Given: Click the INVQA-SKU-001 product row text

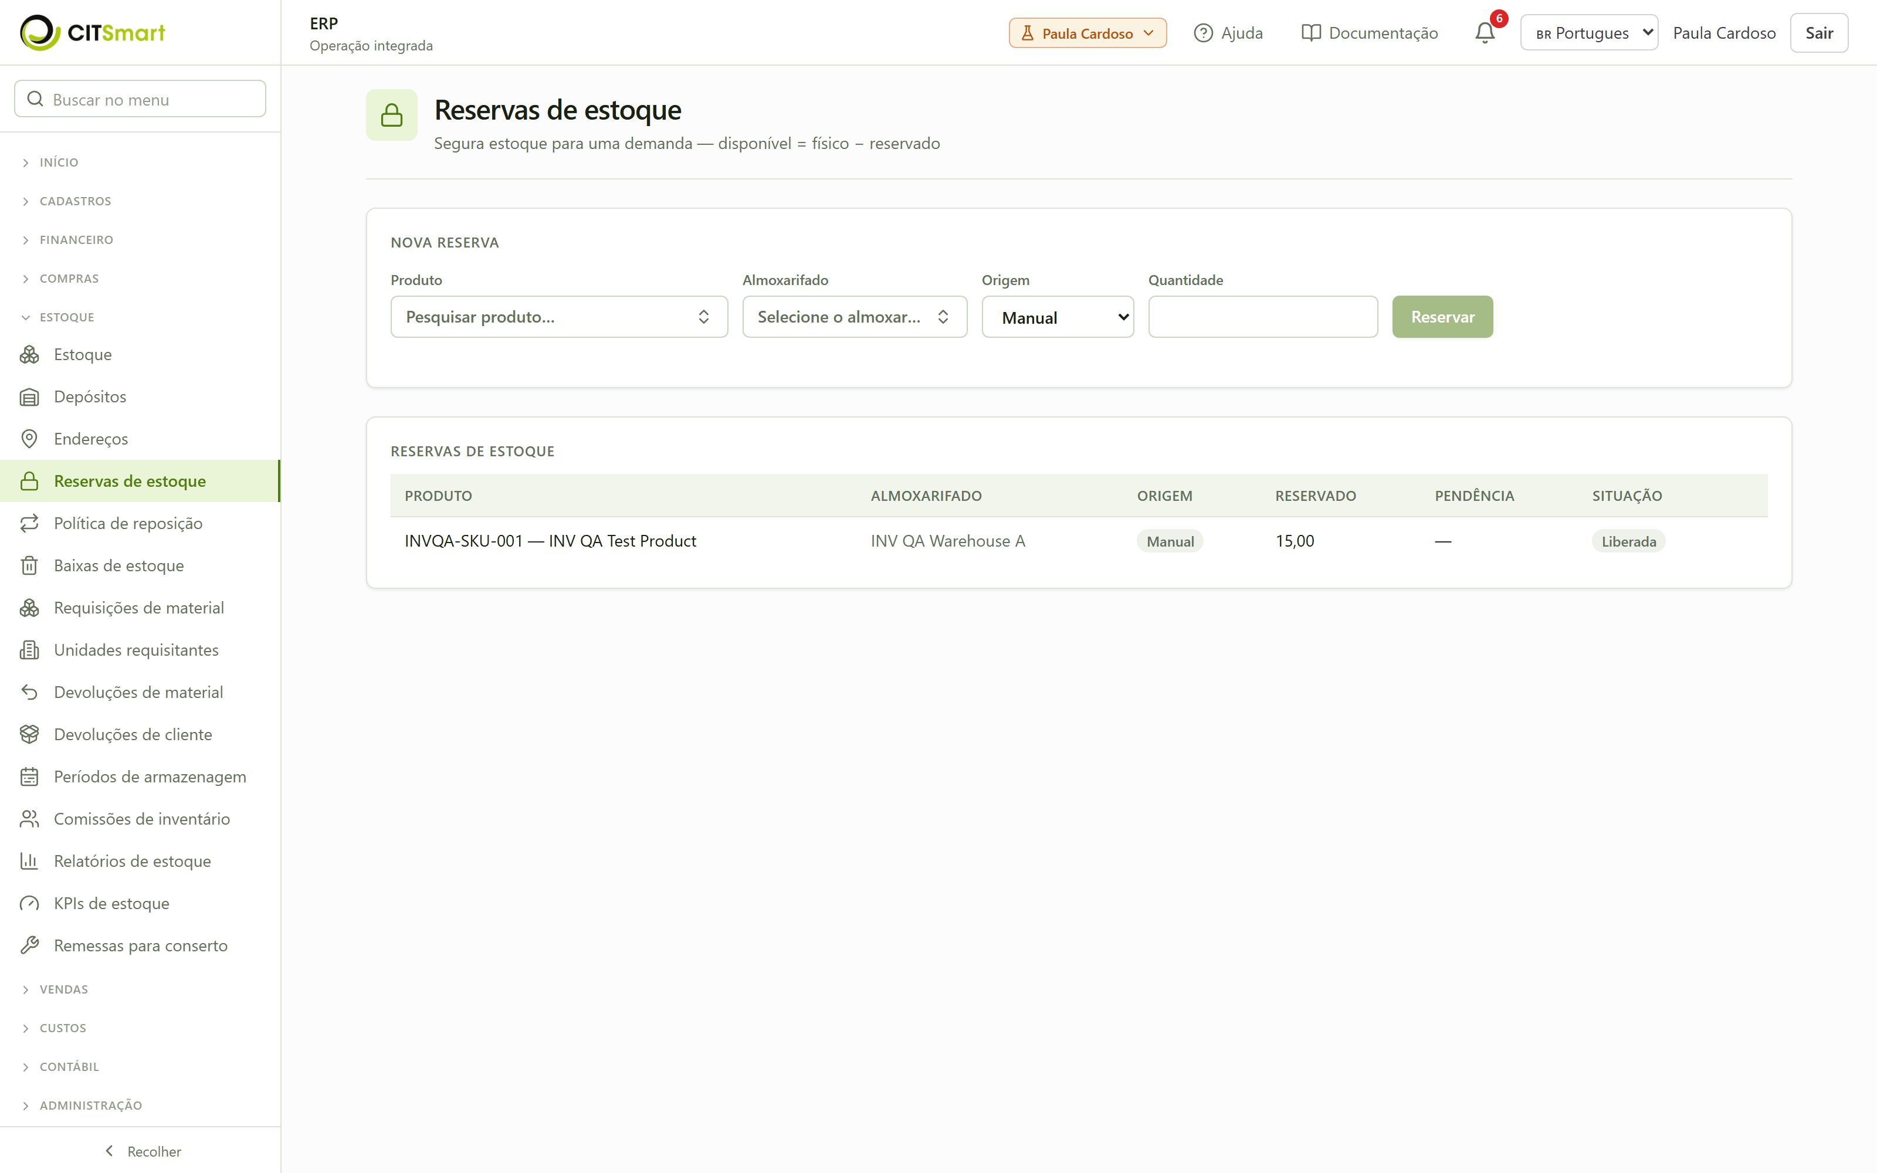Looking at the screenshot, I should [550, 541].
